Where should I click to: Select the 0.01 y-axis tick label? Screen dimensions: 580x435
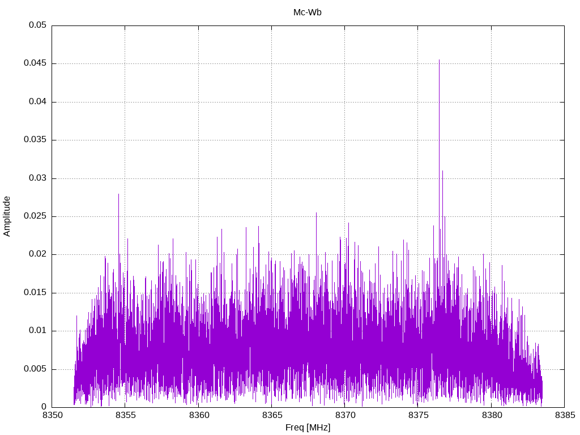point(37,331)
